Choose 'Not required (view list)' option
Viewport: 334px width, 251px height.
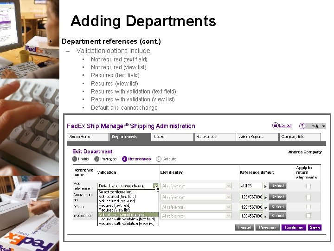(x=128, y=201)
